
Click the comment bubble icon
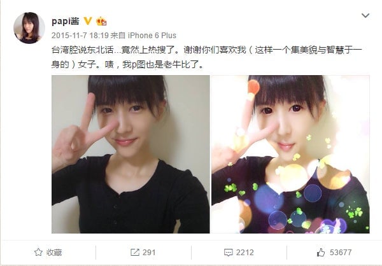pyautogui.click(x=229, y=253)
